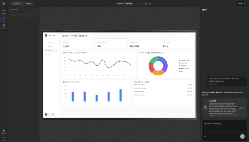Click the 2,040 KPI card
This screenshot has width=249, height=142.
[77, 45]
